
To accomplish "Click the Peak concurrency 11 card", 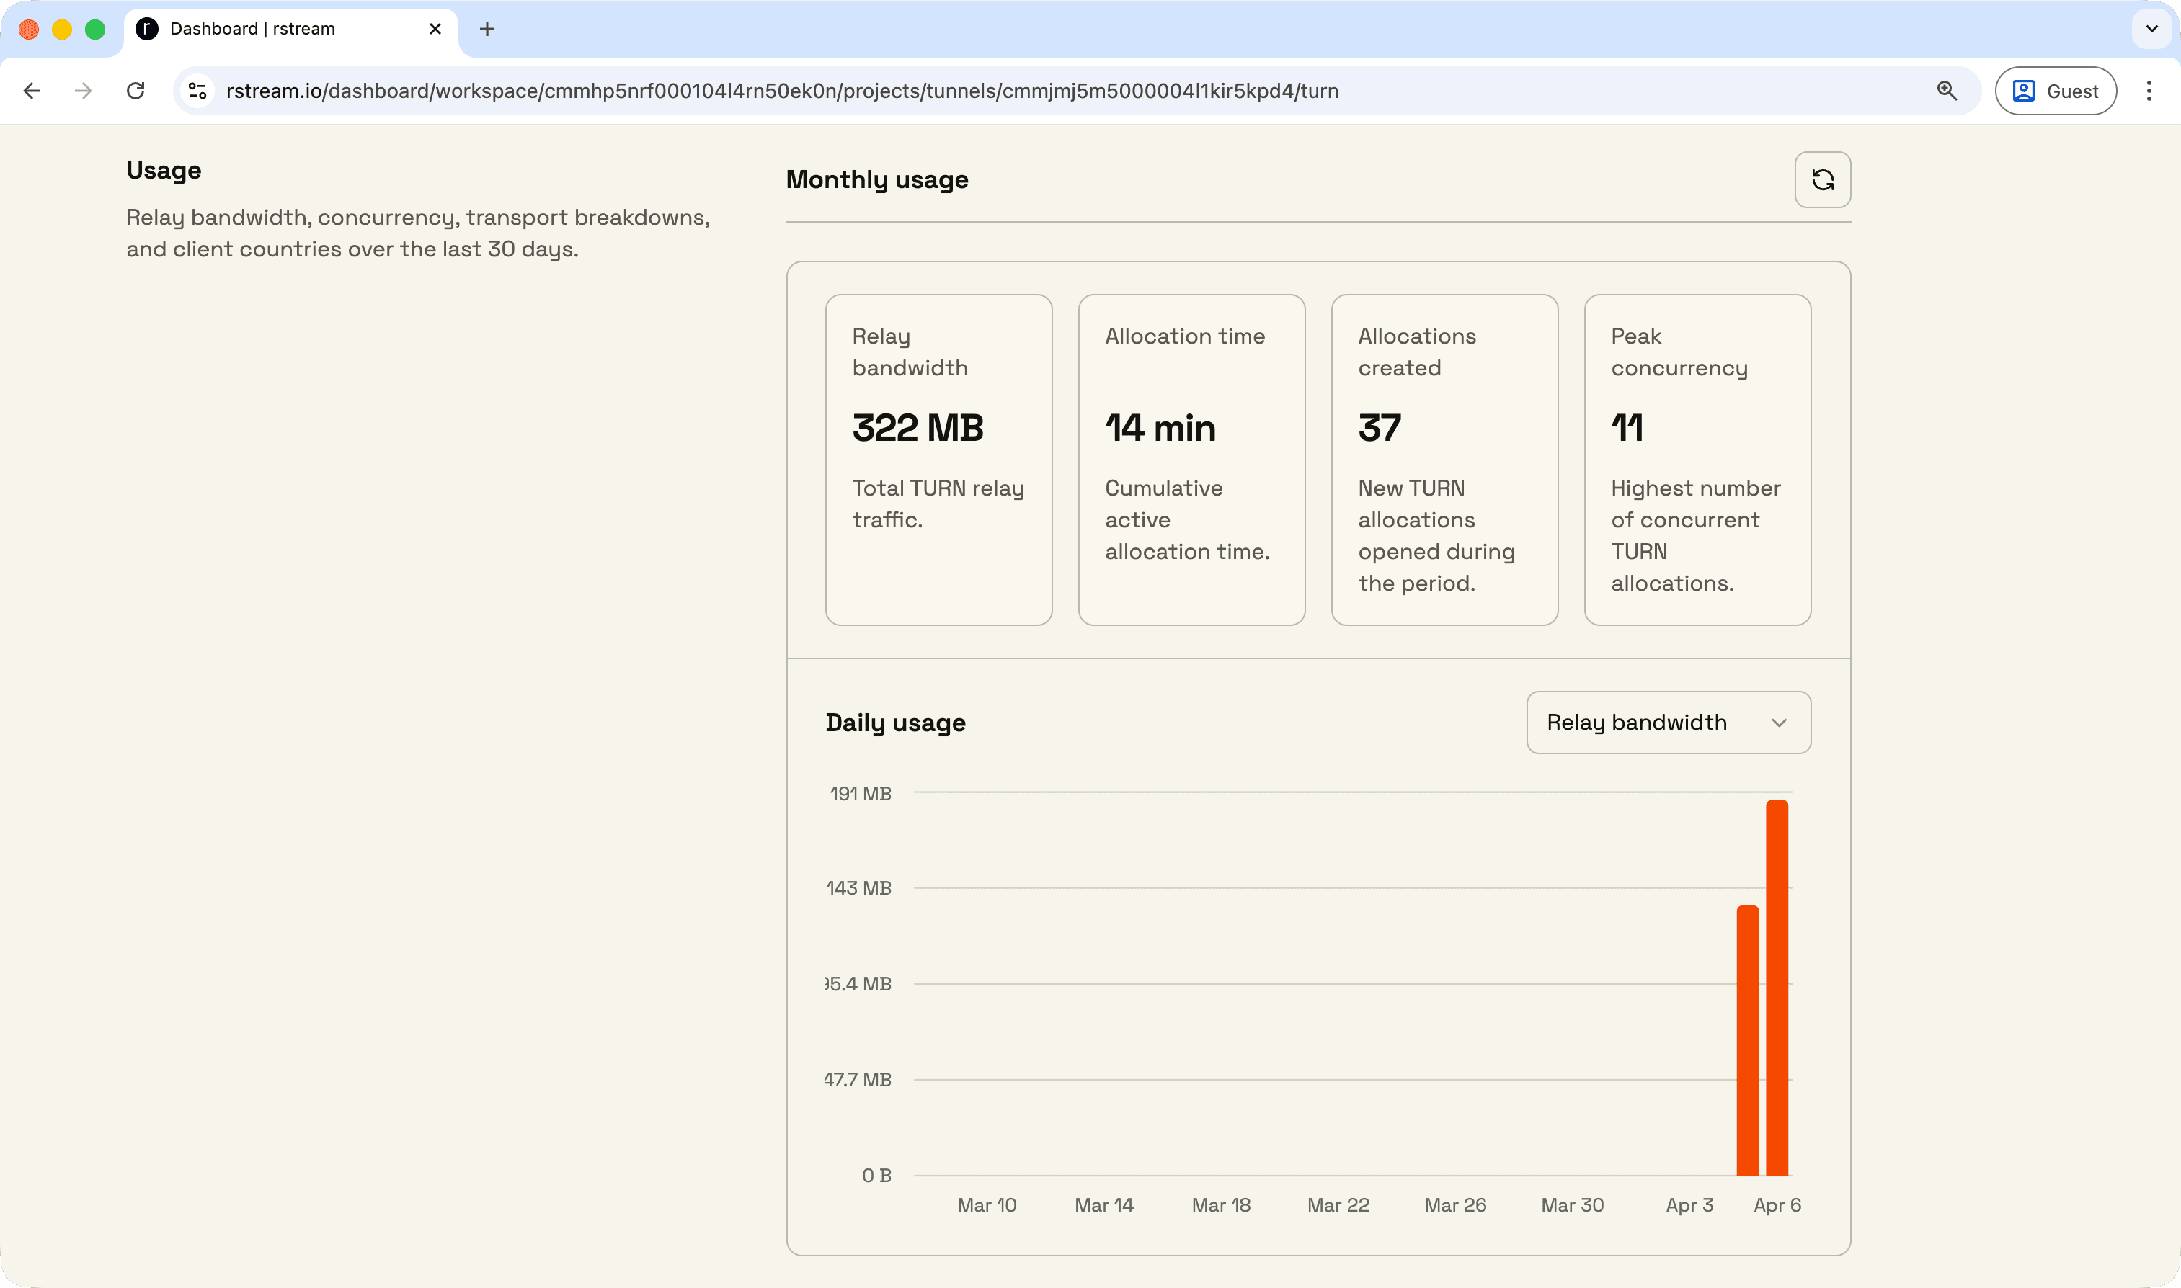I will [1697, 459].
